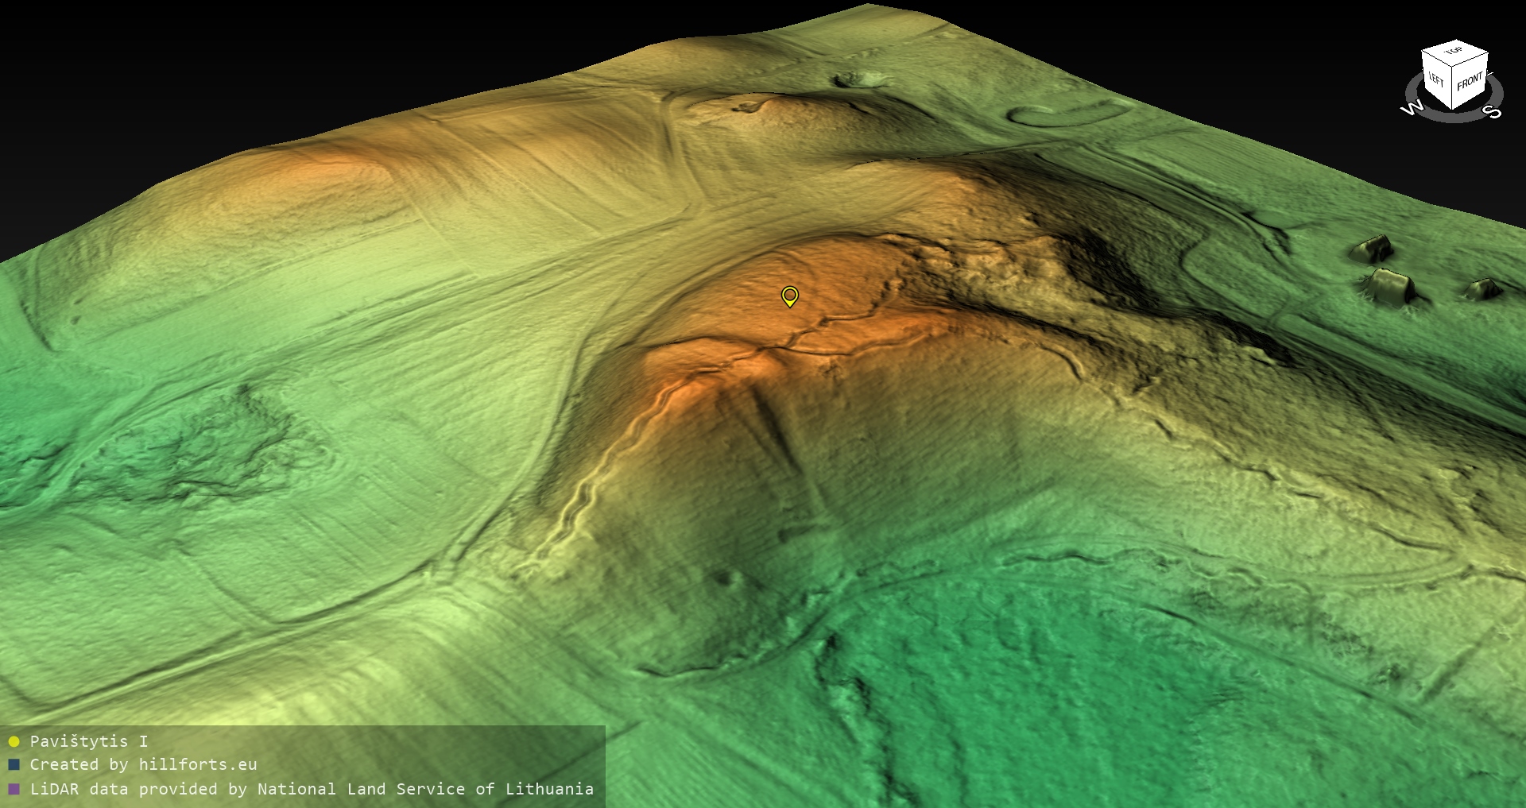Click the W compass letter on the ring

pos(1412,109)
